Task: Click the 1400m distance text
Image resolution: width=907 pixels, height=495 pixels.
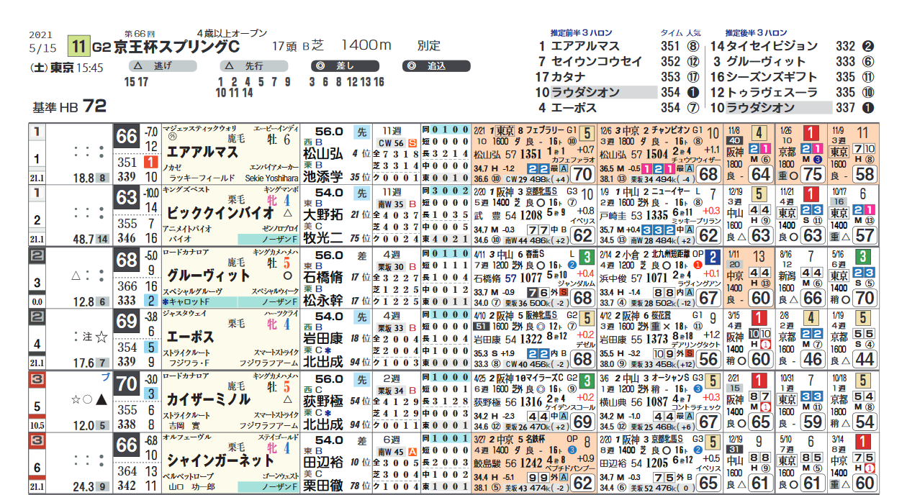Action: pyautogui.click(x=366, y=45)
